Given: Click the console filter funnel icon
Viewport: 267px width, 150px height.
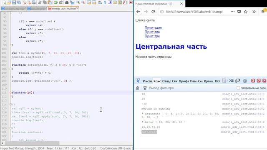Looking at the screenshot, I should pyautogui.click(x=145, y=88).
